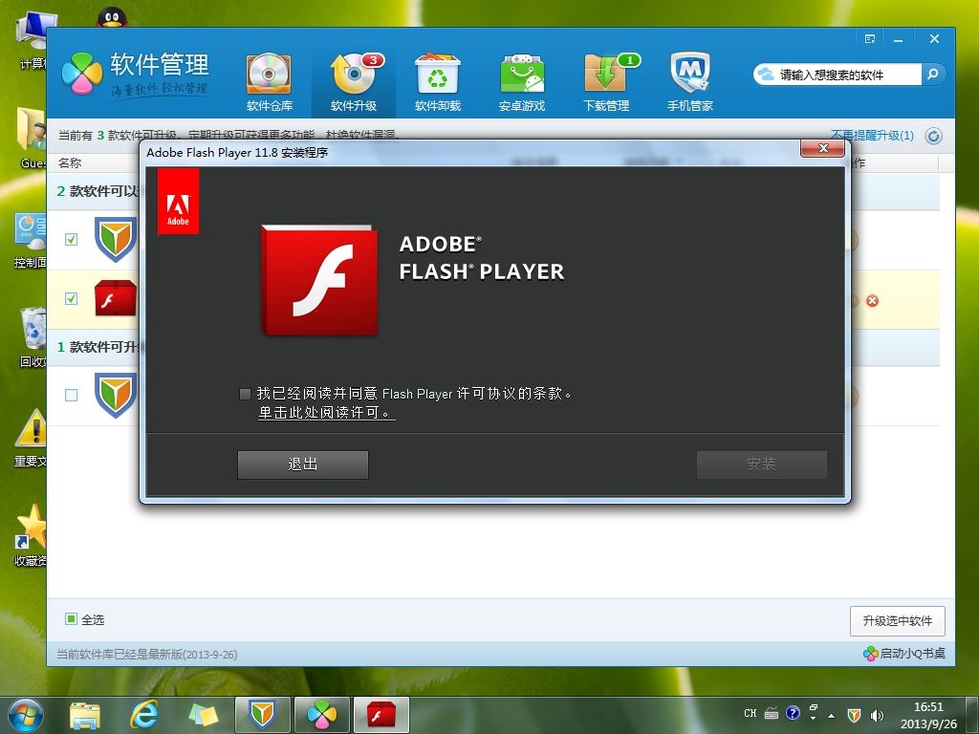
Task: Click the red cancel icon in Flash row
Action: tap(872, 301)
